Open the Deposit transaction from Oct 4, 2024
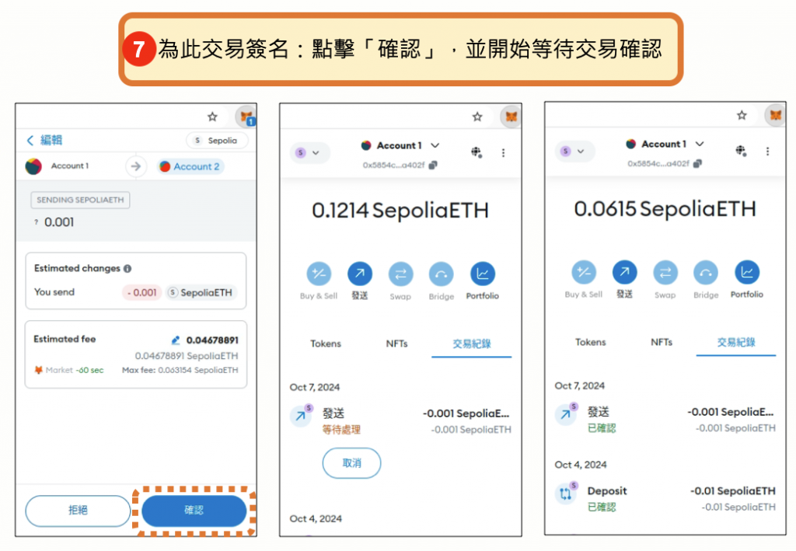This screenshot has width=796, height=551. 665,498
